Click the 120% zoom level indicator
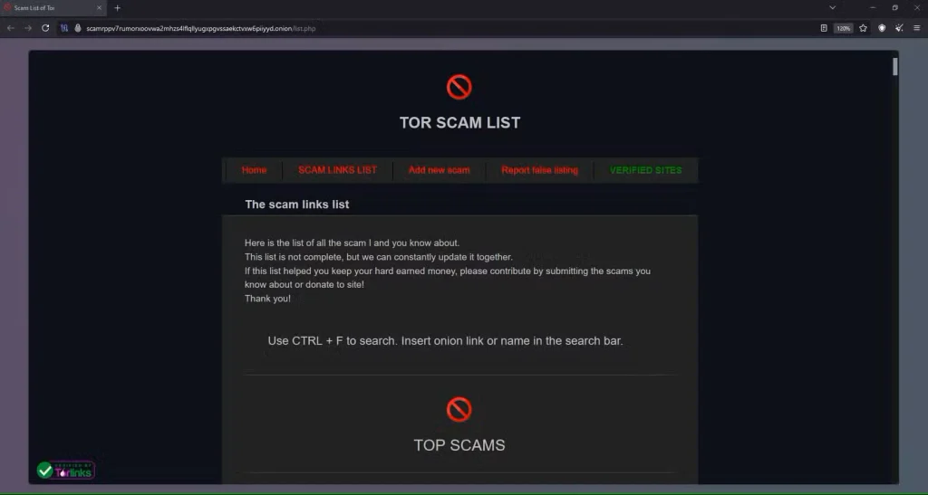The image size is (928, 495). click(844, 28)
